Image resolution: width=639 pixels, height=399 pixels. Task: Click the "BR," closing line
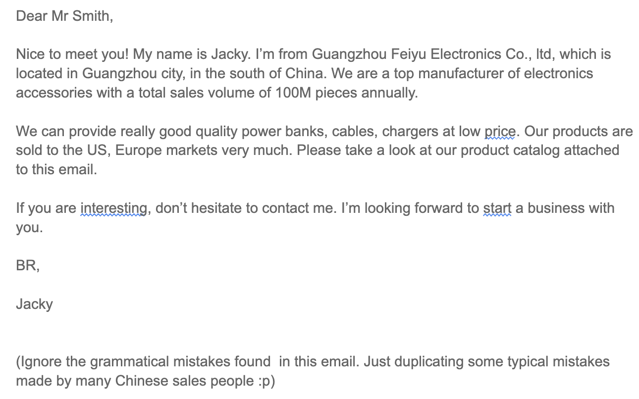coord(28,265)
